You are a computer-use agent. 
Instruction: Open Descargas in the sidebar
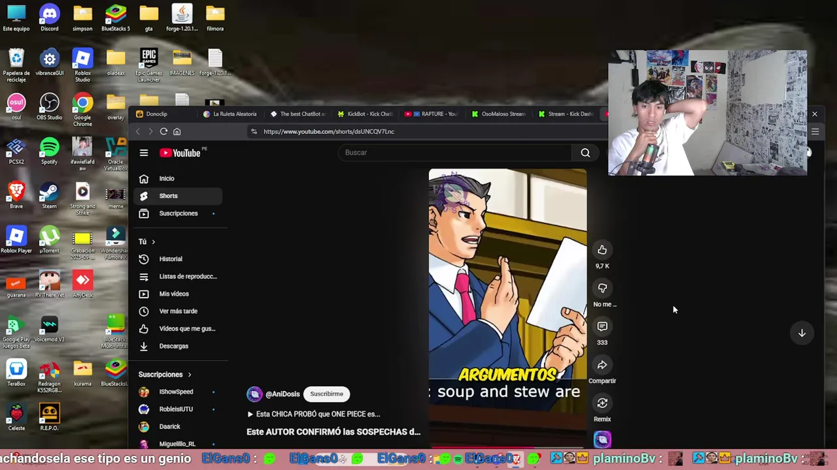pyautogui.click(x=178, y=346)
